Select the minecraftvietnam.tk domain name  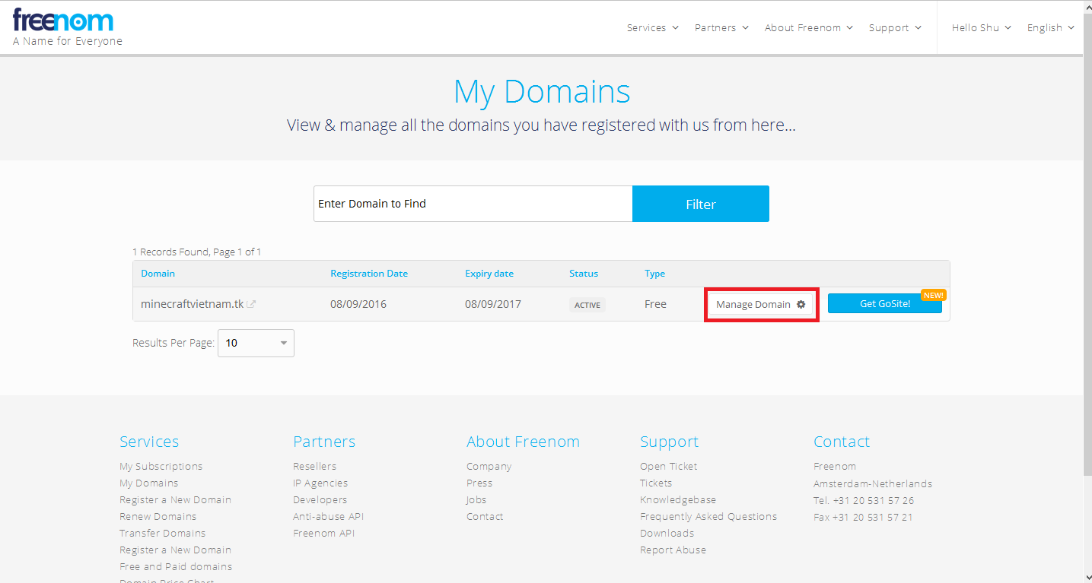click(193, 304)
